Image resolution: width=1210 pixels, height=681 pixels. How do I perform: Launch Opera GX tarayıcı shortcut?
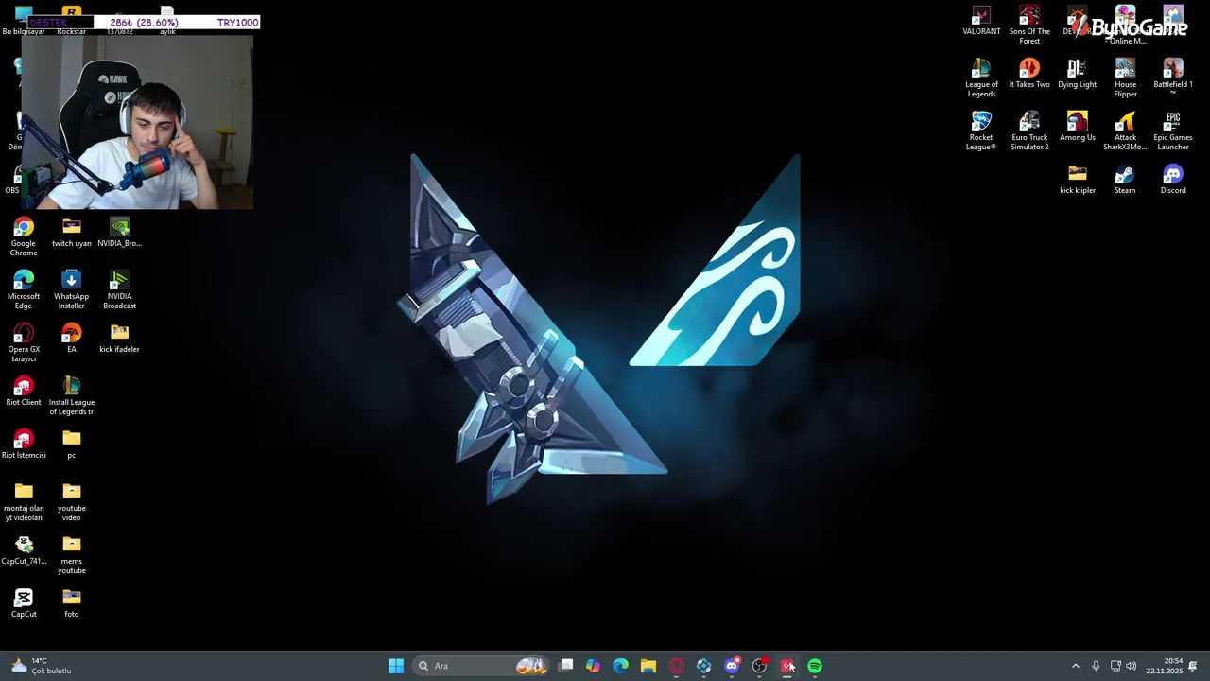[x=24, y=343]
